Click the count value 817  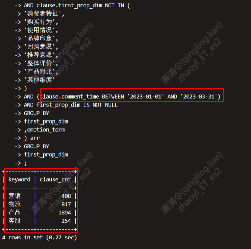tap(66, 204)
